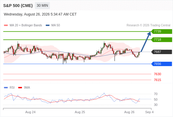The image size is (173, 117).
Task: Click the red 9MA legend swatch
Action: coord(20,88)
